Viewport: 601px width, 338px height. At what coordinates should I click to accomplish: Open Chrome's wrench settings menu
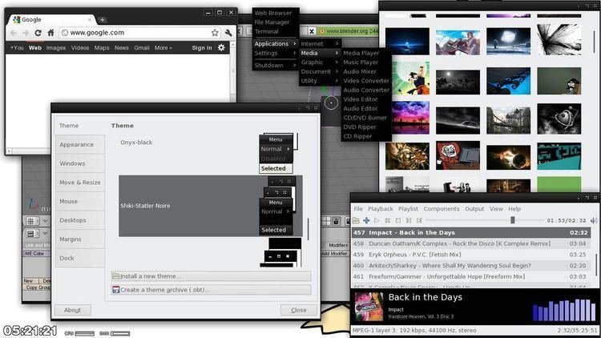tap(228, 33)
